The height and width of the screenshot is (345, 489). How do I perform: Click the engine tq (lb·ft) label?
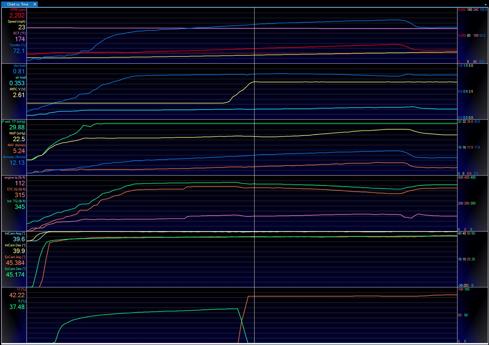point(15,178)
